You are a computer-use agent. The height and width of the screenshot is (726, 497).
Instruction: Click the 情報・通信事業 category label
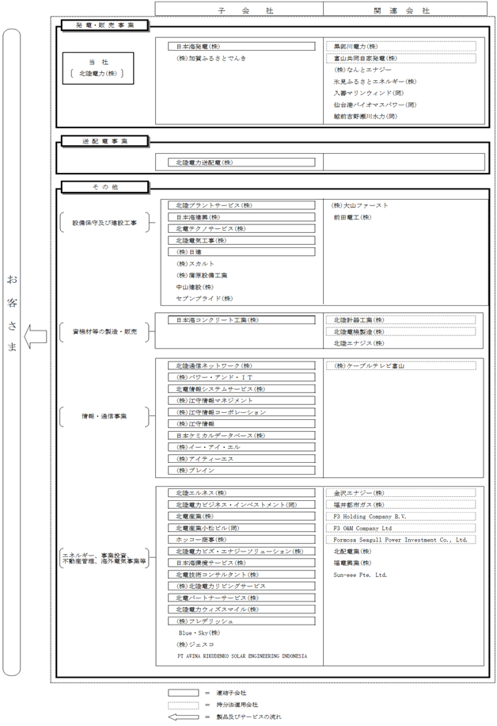pos(104,416)
